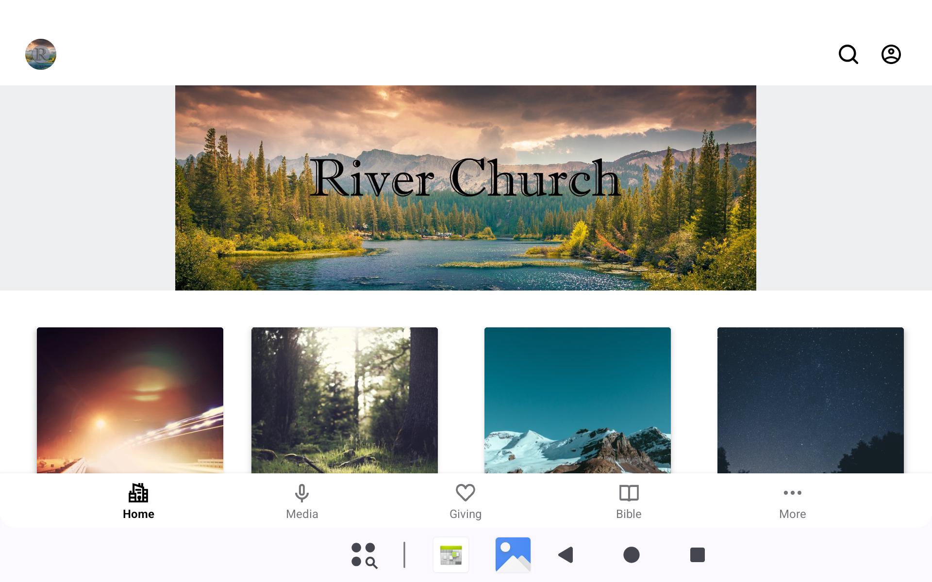The image size is (932, 582).
Task: Tap the round River Church logo
Action: (41, 54)
